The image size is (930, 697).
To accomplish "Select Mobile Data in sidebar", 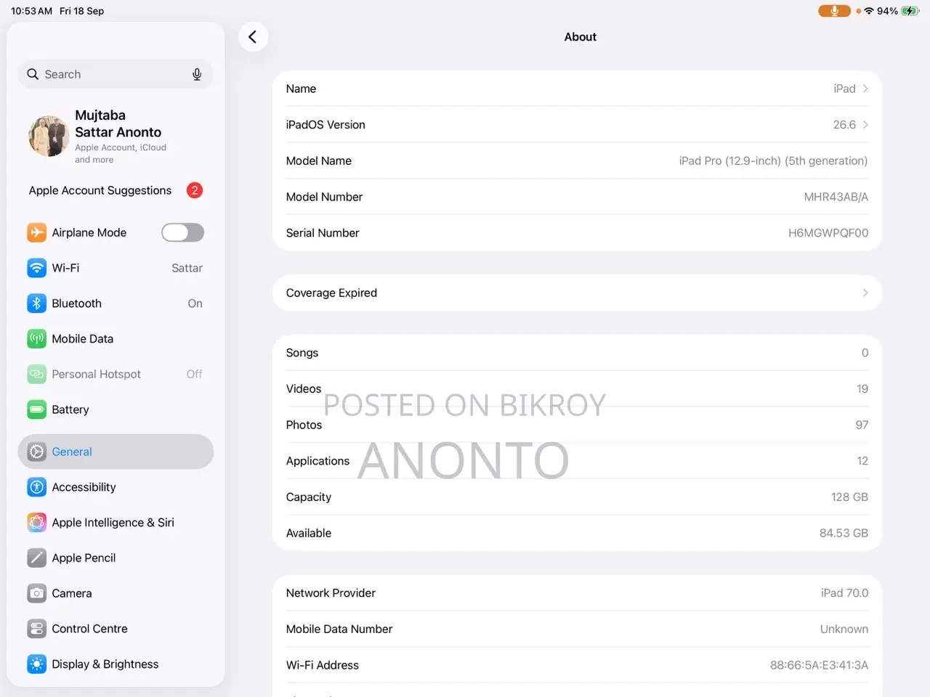I will coord(116,338).
